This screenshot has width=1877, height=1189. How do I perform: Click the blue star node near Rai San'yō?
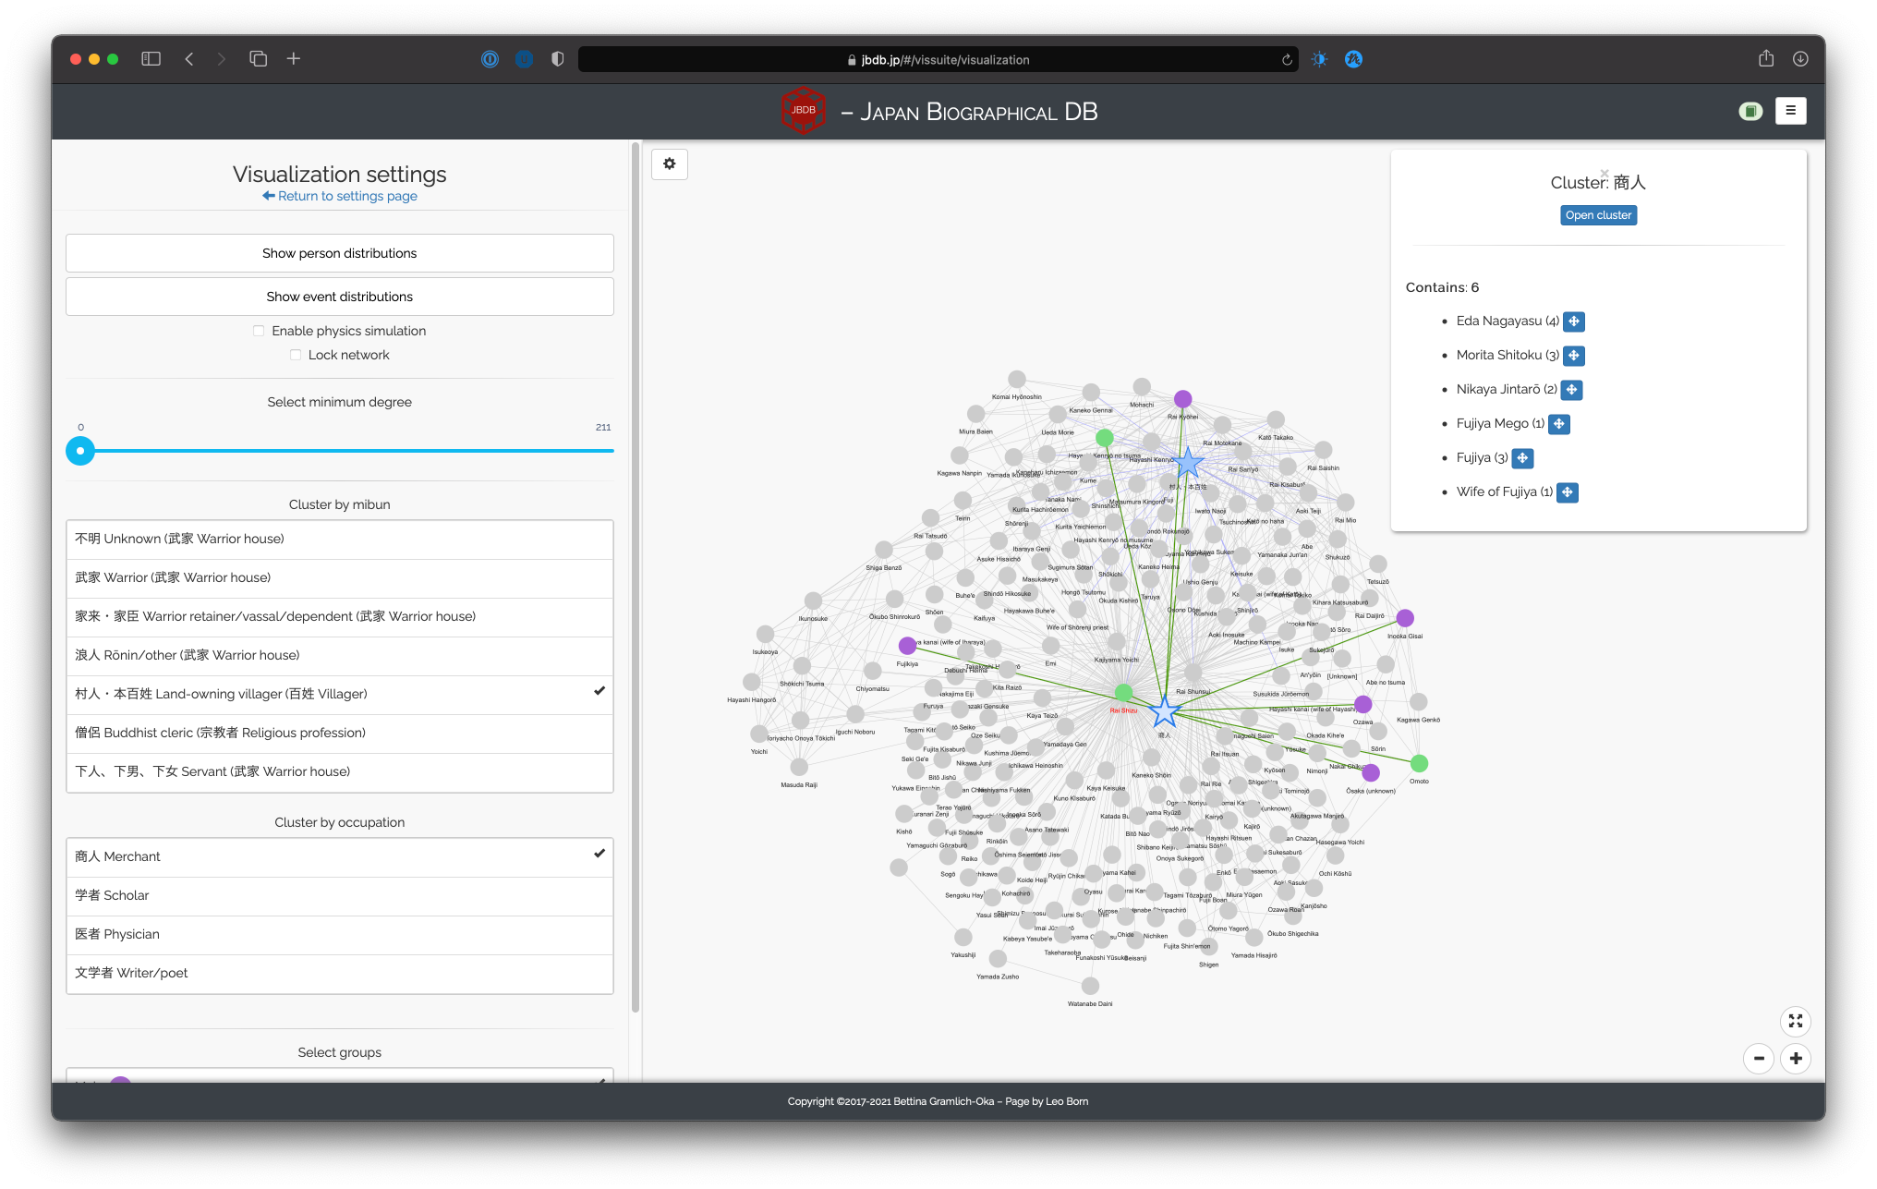pyautogui.click(x=1188, y=462)
